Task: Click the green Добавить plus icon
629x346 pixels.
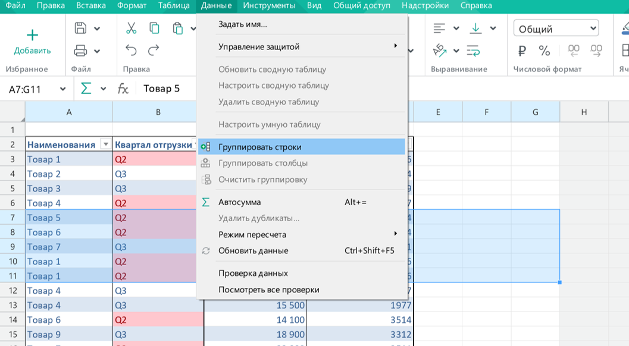Action: [32, 35]
